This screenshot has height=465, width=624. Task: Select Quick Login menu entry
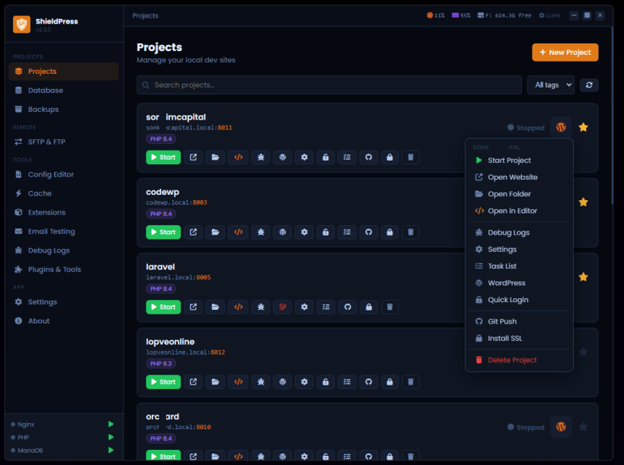point(519,300)
